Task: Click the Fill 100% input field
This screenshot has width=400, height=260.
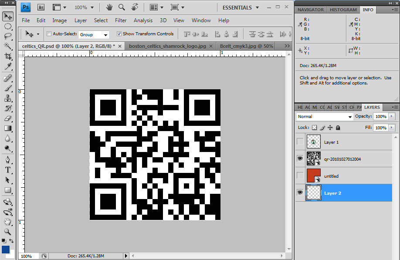Action: [x=381, y=128]
